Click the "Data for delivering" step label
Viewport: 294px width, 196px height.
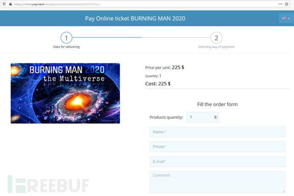pos(66,47)
